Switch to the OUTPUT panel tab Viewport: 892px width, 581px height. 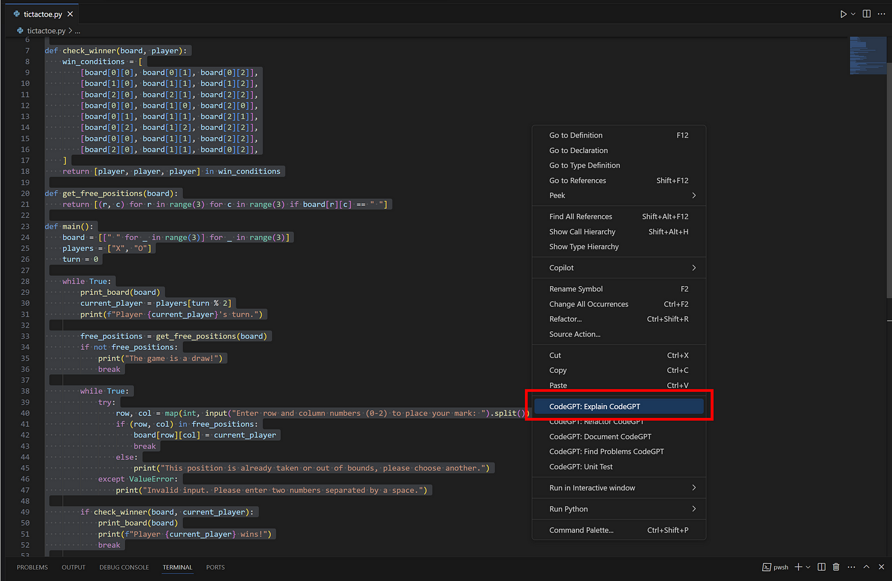[73, 567]
